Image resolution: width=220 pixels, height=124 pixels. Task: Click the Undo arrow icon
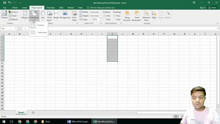(x=9, y=2)
